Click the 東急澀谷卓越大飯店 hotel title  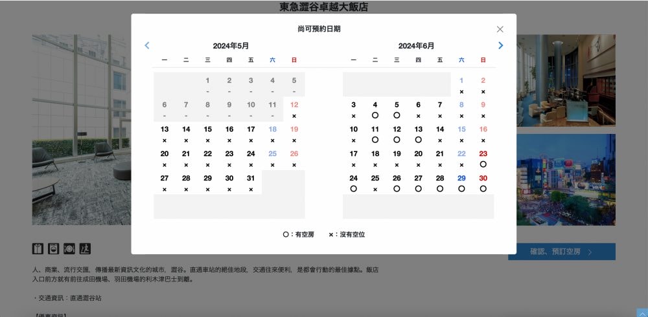click(323, 7)
